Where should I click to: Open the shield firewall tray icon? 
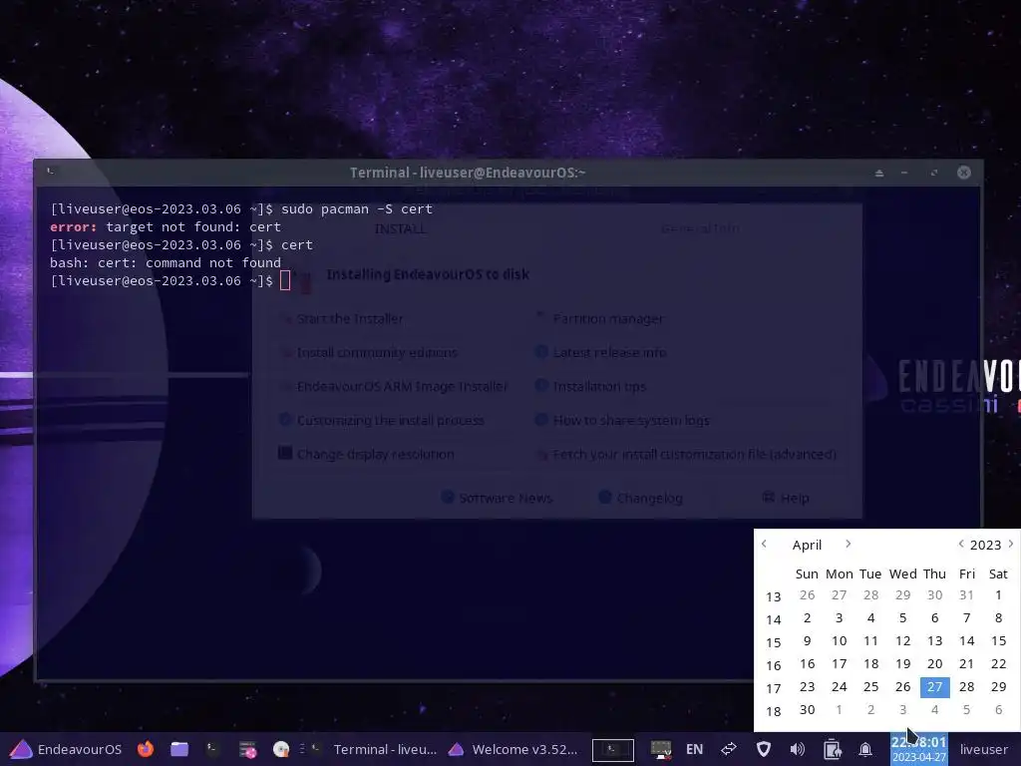click(x=763, y=749)
